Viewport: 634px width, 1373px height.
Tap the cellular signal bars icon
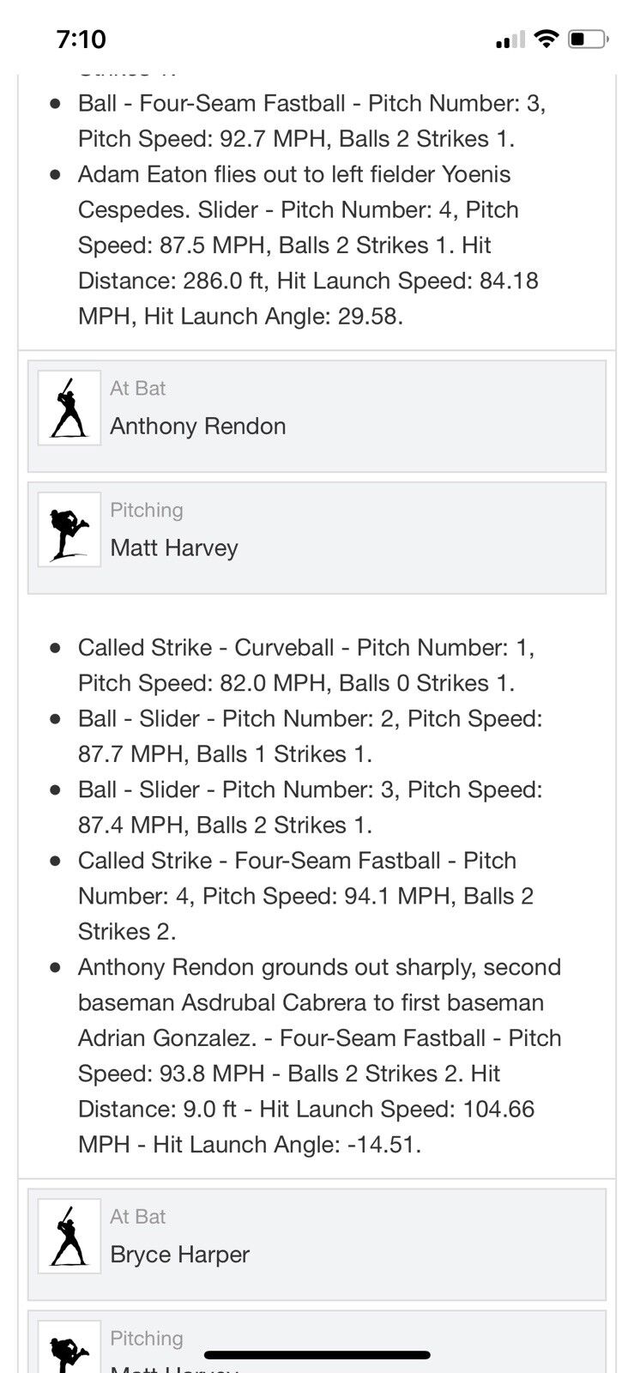coord(510,39)
